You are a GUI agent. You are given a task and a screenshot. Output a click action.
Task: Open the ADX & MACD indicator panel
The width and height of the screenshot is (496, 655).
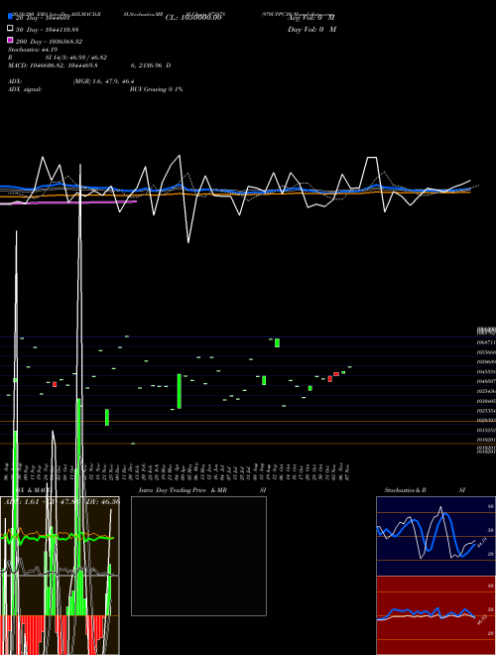point(60,576)
